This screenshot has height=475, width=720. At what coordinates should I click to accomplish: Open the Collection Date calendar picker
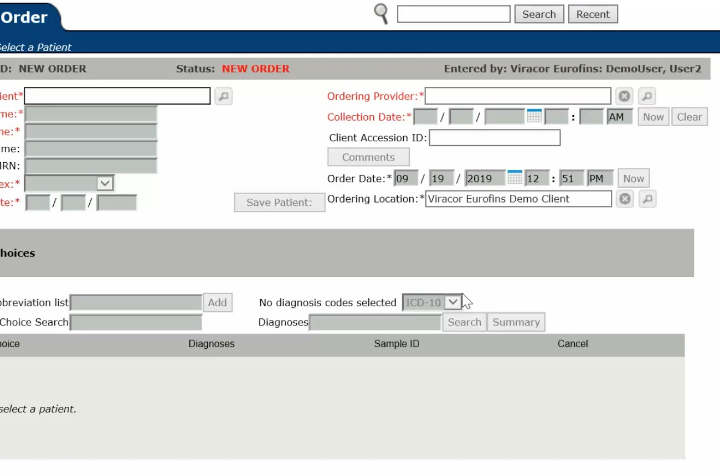click(534, 116)
